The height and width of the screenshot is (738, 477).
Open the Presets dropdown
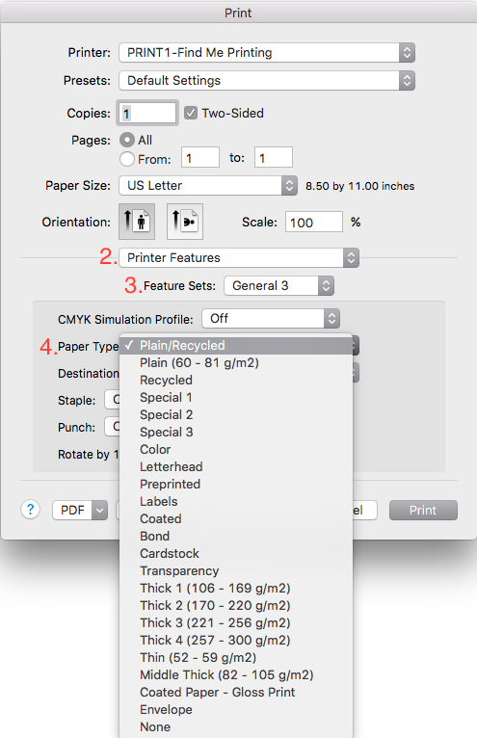click(x=267, y=81)
